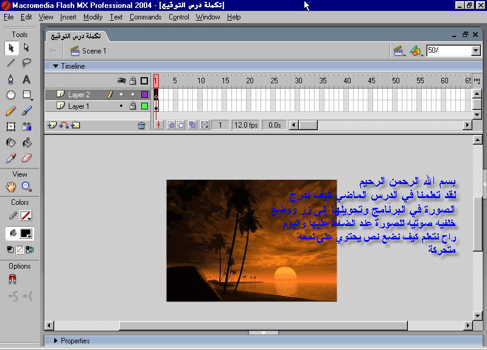Open the Rectangle tool flyout arrow
The image size is (487, 350).
point(32,100)
